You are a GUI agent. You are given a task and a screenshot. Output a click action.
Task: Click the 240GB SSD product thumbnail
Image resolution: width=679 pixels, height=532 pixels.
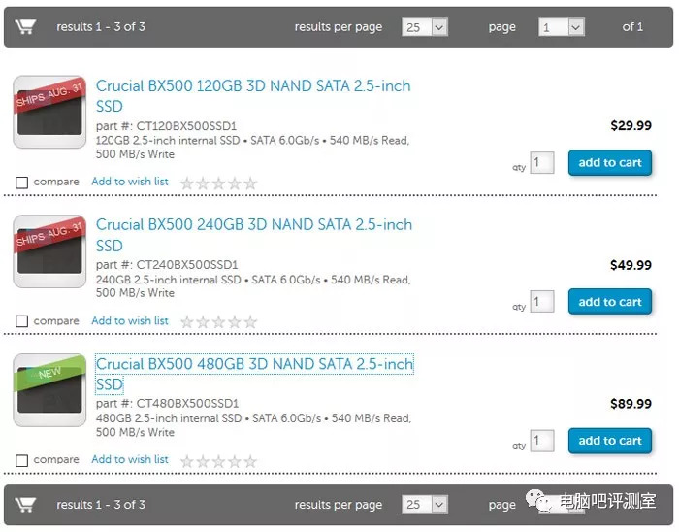coord(49,251)
